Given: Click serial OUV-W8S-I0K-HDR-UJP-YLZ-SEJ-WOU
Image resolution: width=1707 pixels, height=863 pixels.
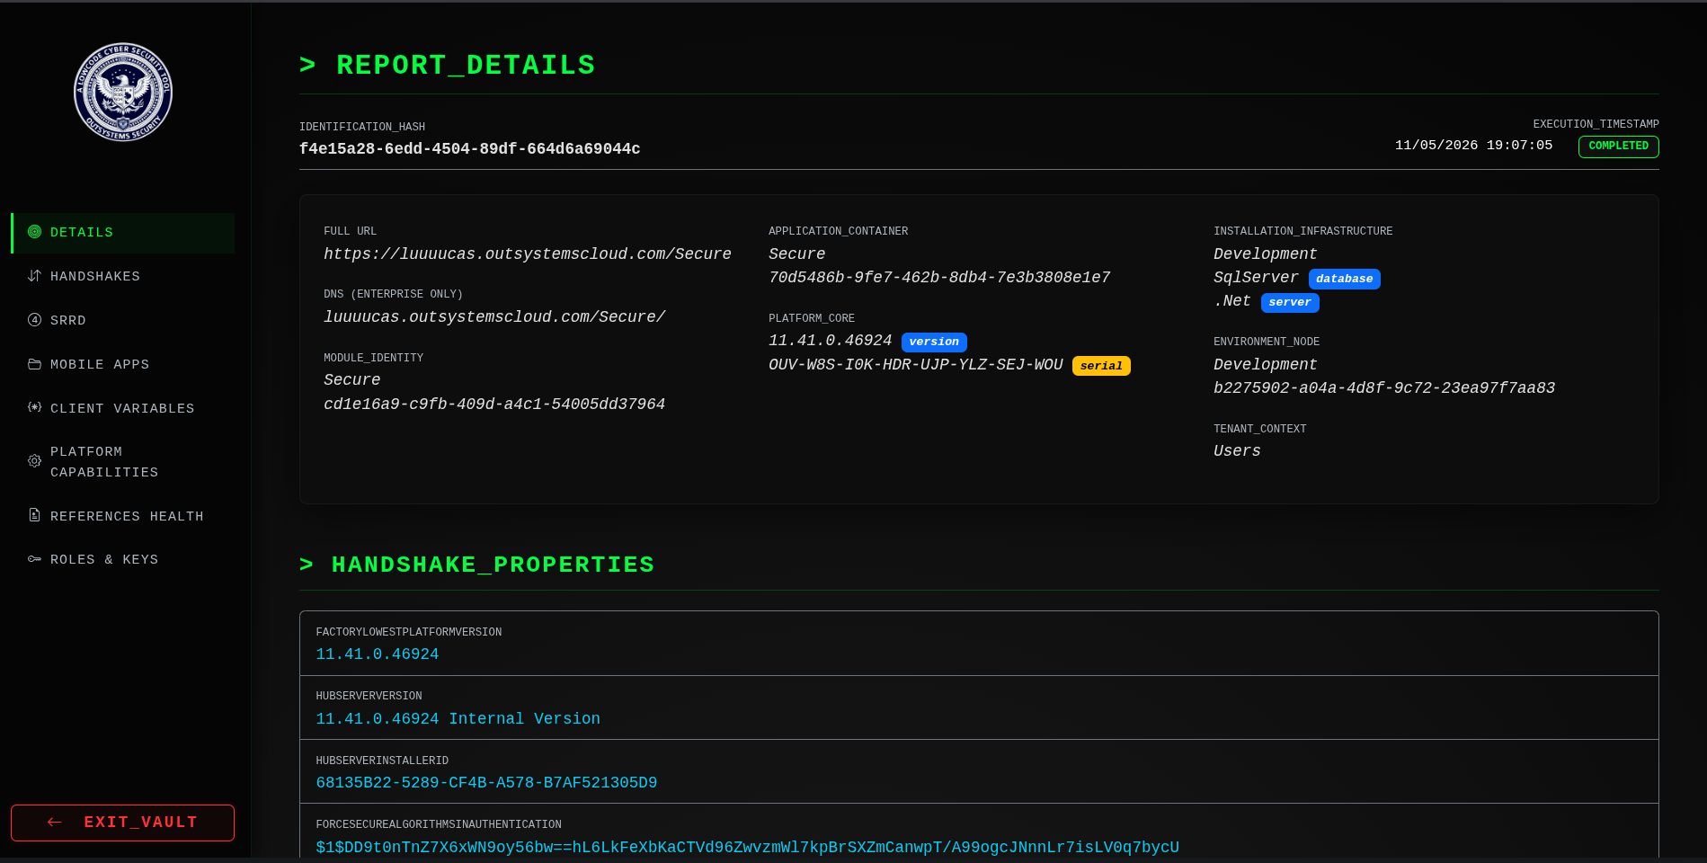Looking at the screenshot, I should [x=916, y=365].
